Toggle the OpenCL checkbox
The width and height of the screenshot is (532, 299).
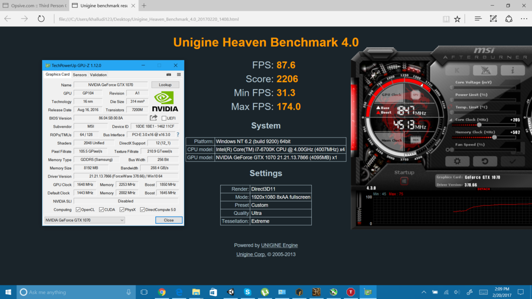click(78, 210)
